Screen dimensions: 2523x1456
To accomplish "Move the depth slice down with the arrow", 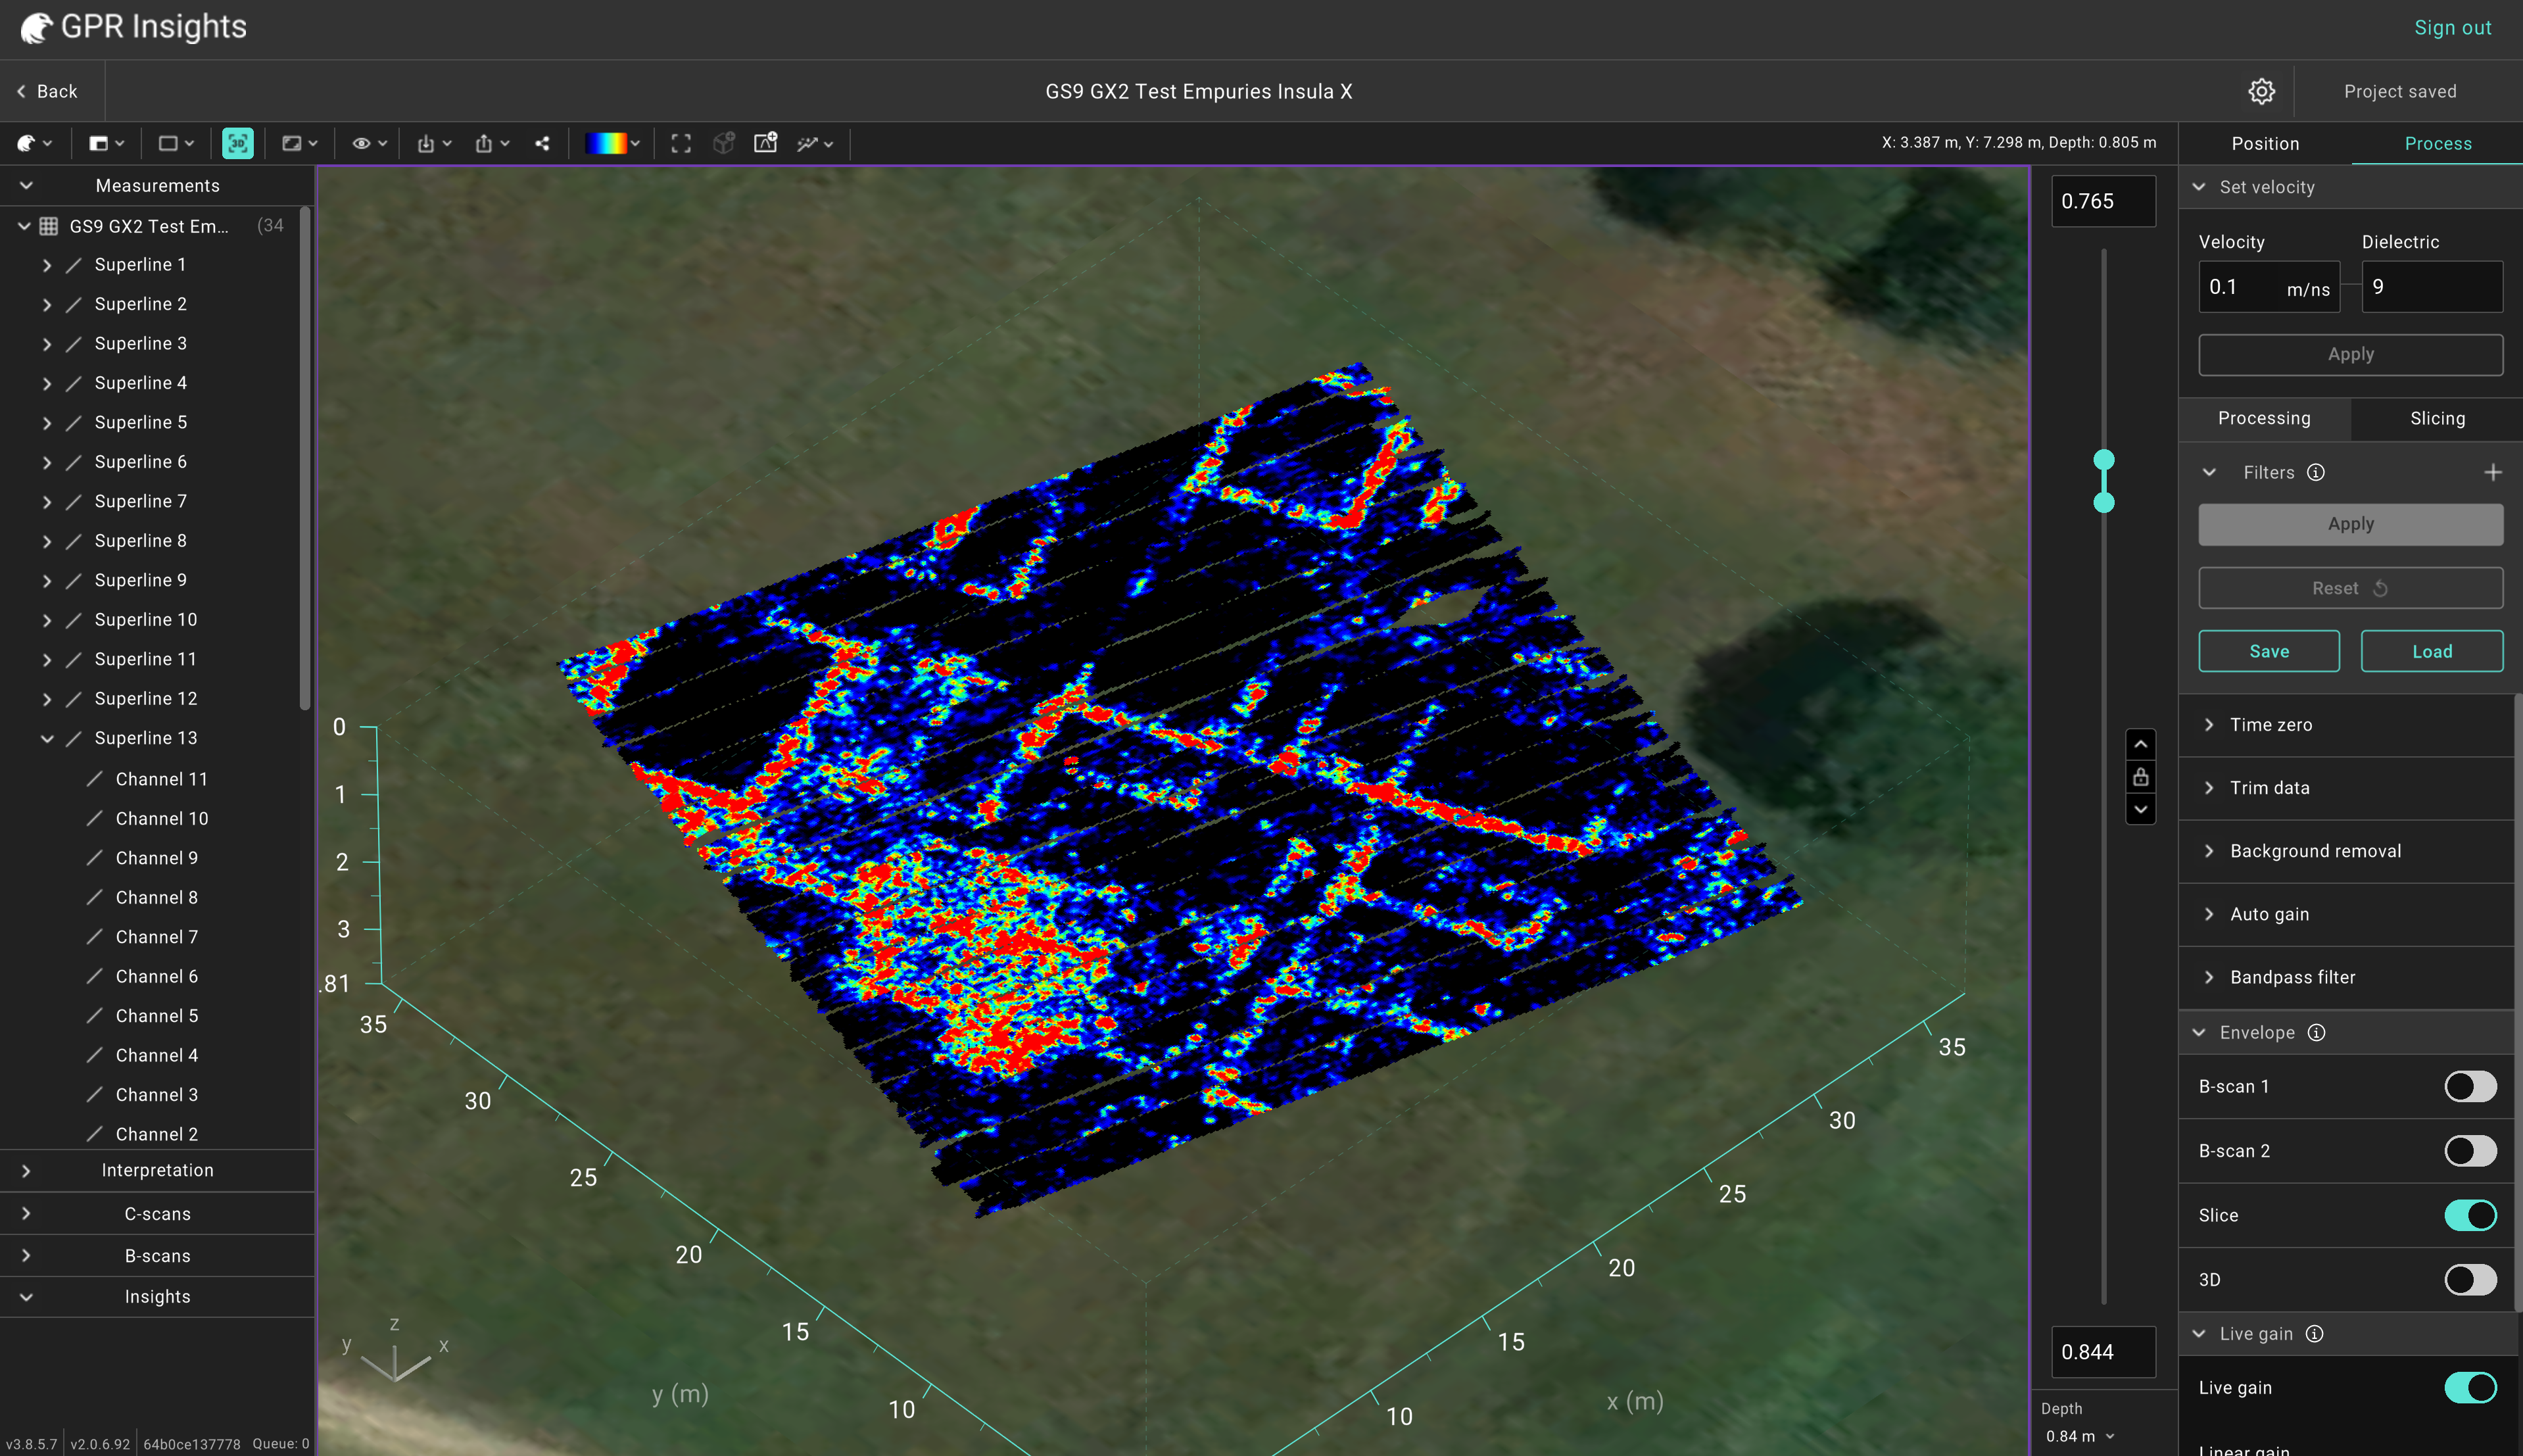I will click(2140, 809).
